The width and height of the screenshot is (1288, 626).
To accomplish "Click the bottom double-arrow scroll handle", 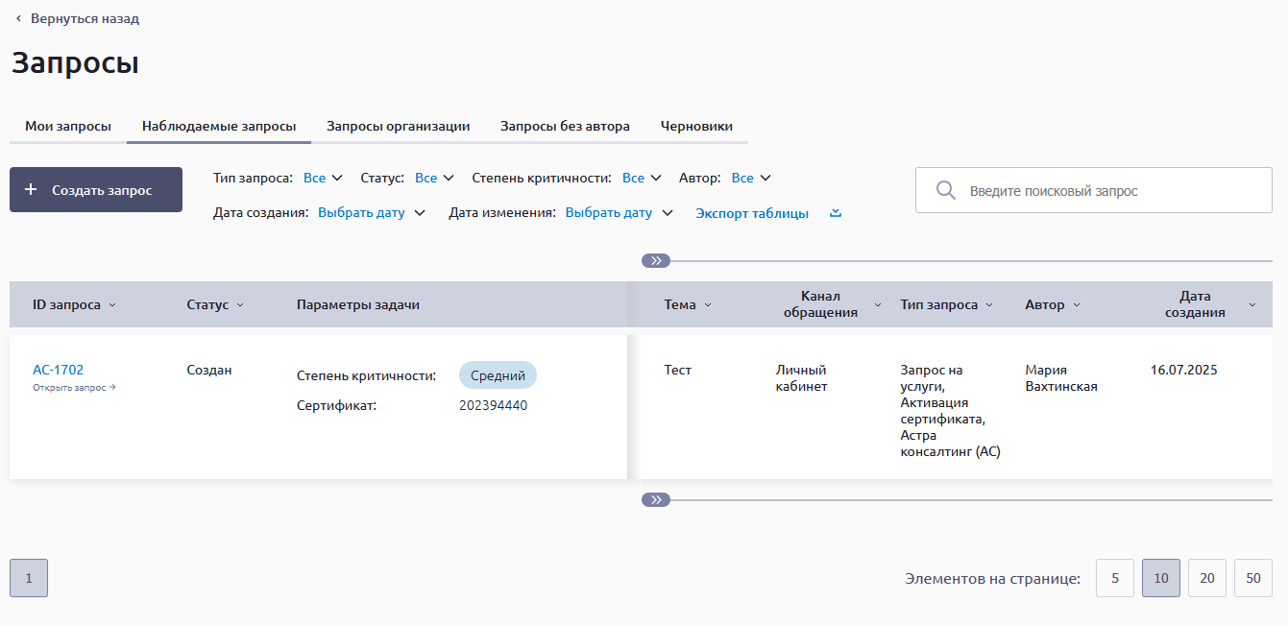I will pos(656,499).
